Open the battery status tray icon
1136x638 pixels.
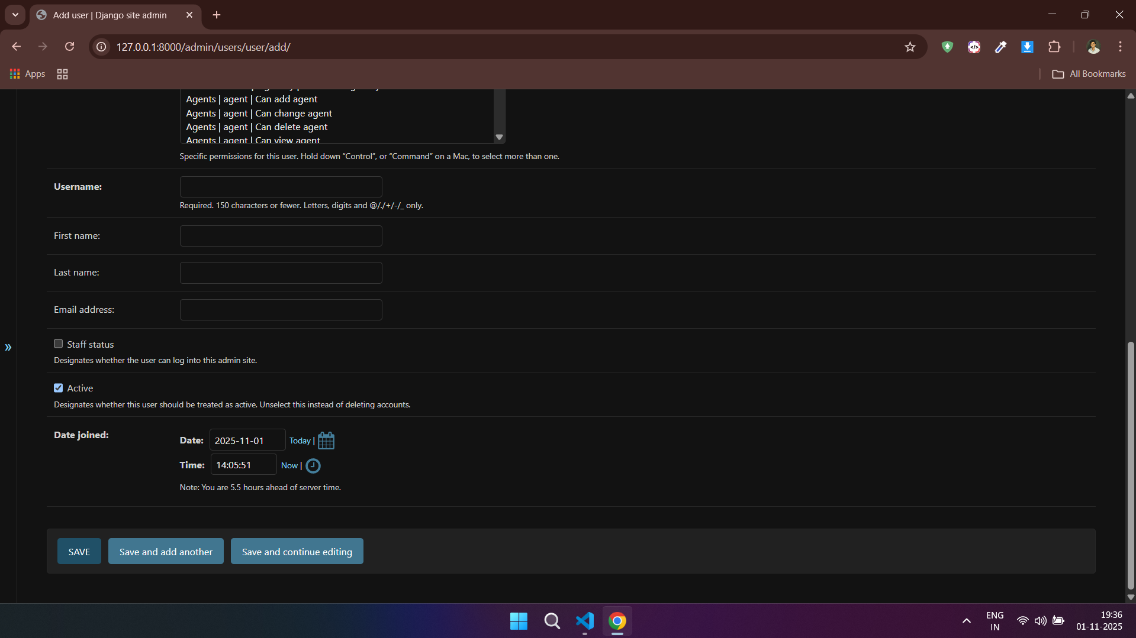1058,621
